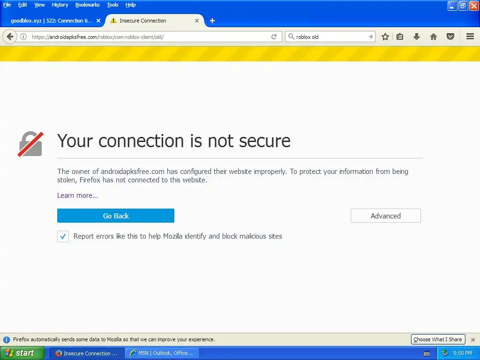Open the View menu

[39, 5]
